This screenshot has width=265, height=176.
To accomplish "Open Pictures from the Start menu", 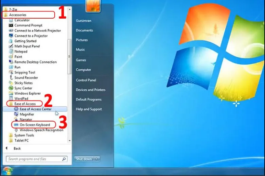I will [x=82, y=40].
